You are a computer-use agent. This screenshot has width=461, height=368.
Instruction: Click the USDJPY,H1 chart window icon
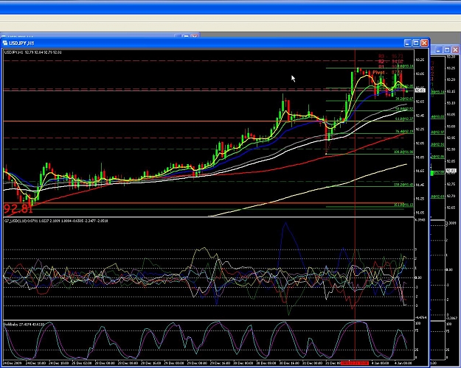[x=4, y=43]
